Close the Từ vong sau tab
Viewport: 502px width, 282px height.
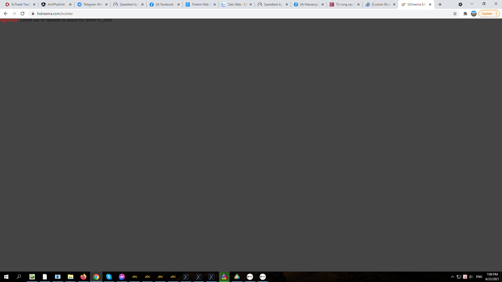point(358,4)
